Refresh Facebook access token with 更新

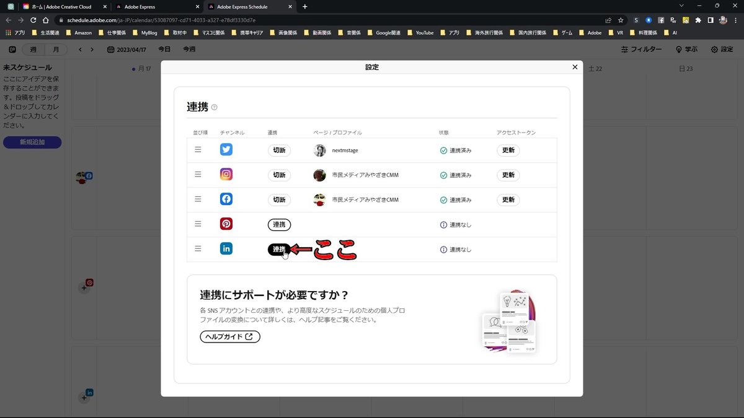tap(508, 200)
